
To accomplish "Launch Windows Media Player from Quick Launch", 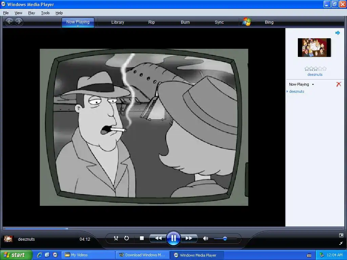I will point(55,255).
